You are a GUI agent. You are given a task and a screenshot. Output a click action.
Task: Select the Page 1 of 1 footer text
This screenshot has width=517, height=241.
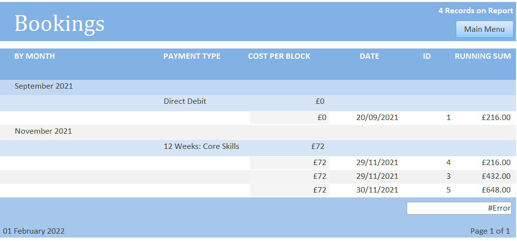[491, 231]
